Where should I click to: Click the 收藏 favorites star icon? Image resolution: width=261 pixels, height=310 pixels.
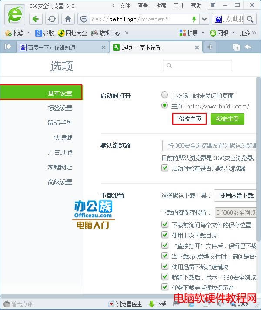pos(8,33)
